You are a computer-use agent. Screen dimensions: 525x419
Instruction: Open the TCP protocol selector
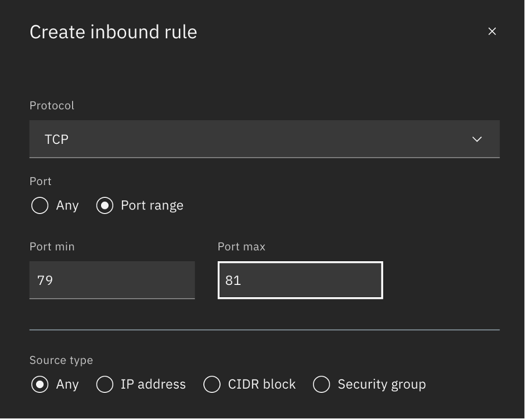point(264,139)
